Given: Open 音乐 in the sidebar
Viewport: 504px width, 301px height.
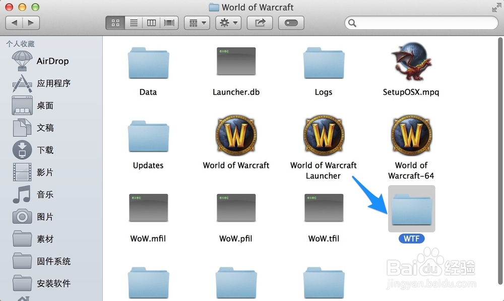Looking at the screenshot, I should [x=32, y=195].
